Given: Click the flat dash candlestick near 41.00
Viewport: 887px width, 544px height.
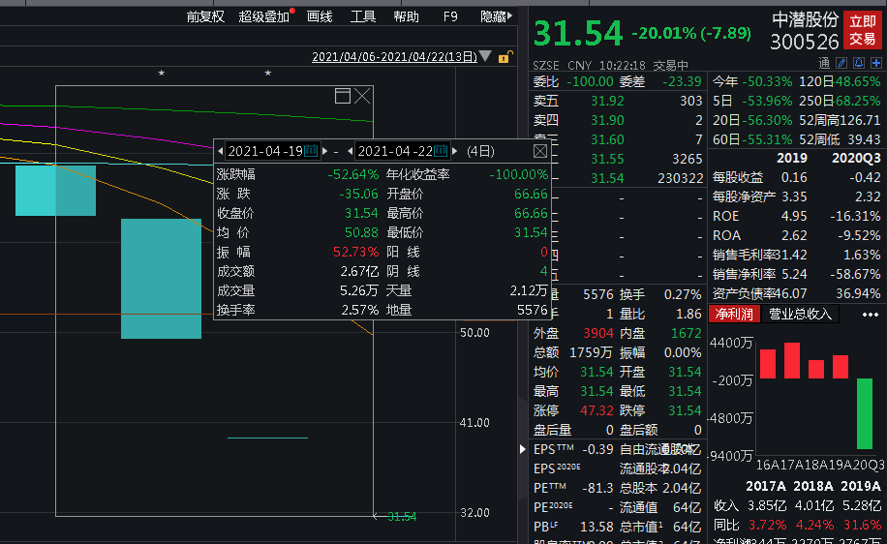Looking at the screenshot, I should point(267,438).
